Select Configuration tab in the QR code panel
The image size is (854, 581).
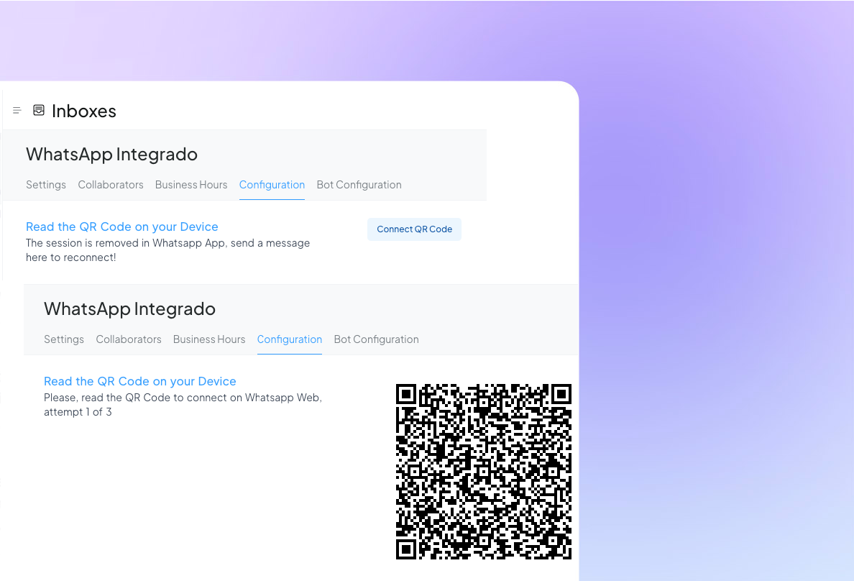coord(290,339)
